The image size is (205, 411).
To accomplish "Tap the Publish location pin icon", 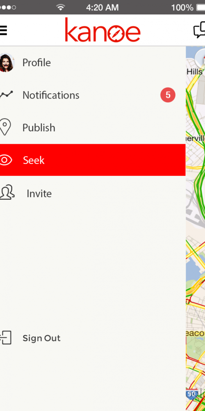I will pyautogui.click(x=5, y=127).
